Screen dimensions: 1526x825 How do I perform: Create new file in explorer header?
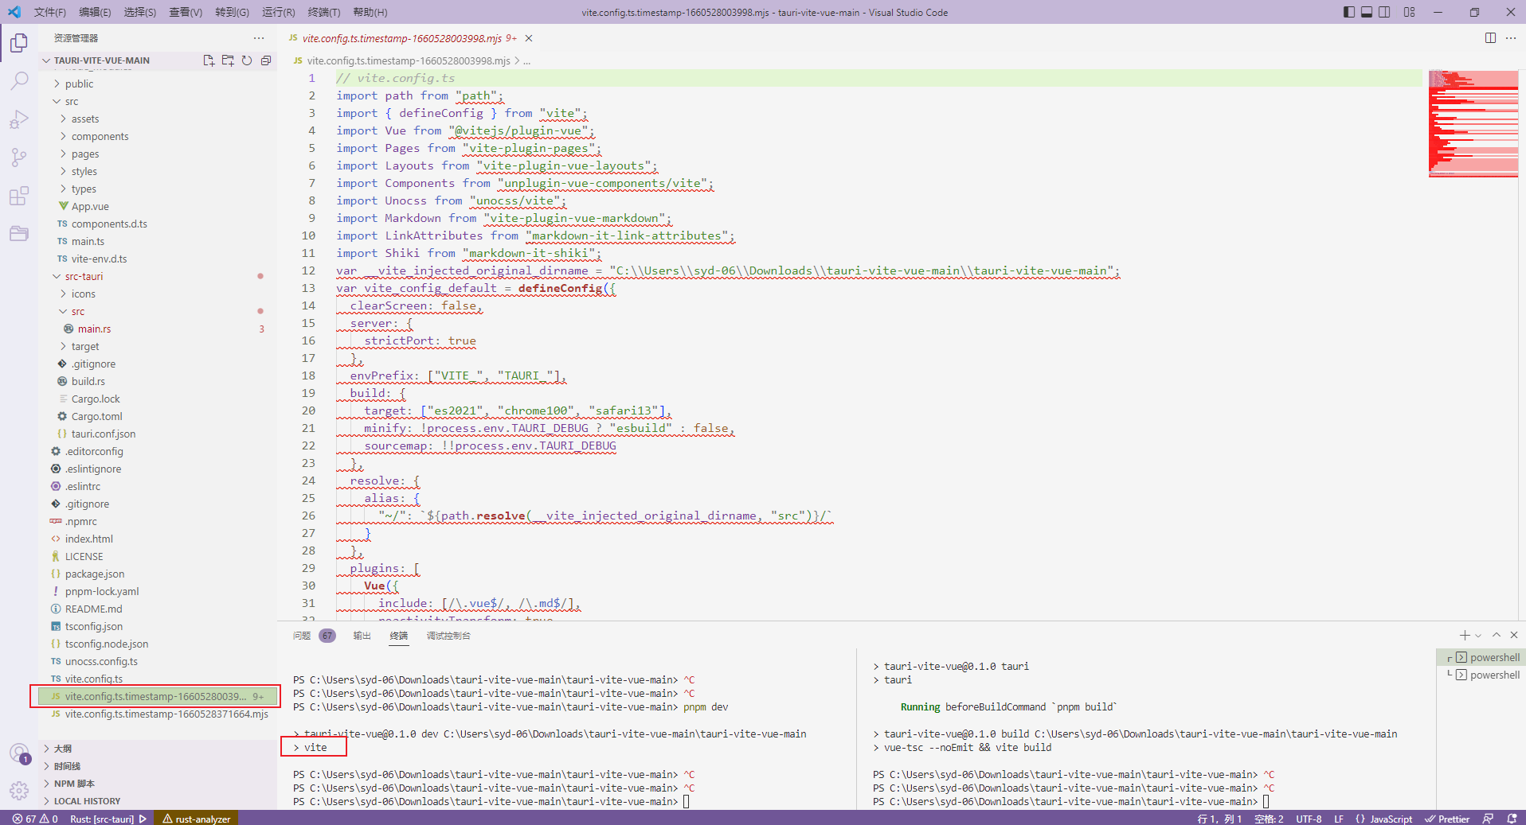(209, 60)
